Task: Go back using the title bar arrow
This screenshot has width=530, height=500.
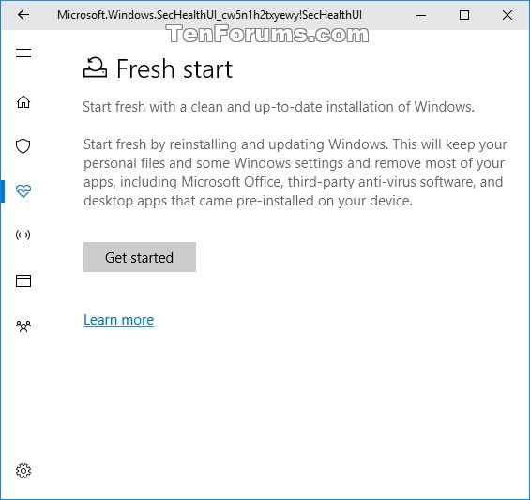Action: (23, 15)
